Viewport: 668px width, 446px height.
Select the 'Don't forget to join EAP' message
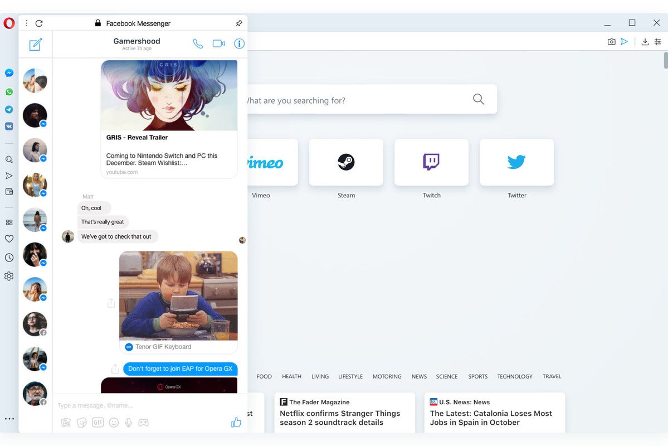[x=180, y=369]
